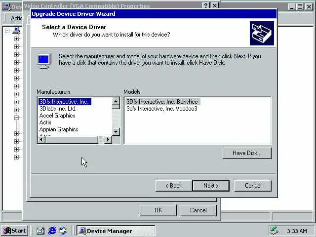Close the Video Controller Properties dialog
Screen dimensions: 316x237
(x=215, y=5)
